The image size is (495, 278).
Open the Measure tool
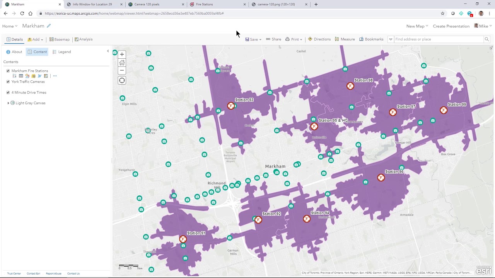(345, 39)
